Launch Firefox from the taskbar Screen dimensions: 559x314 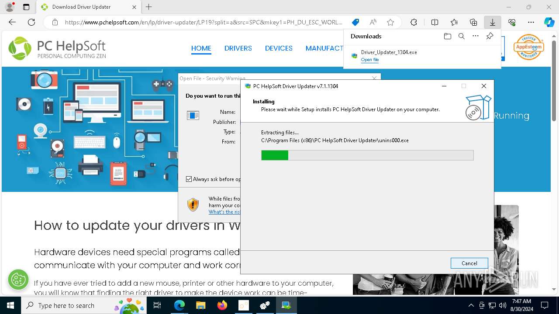222,305
